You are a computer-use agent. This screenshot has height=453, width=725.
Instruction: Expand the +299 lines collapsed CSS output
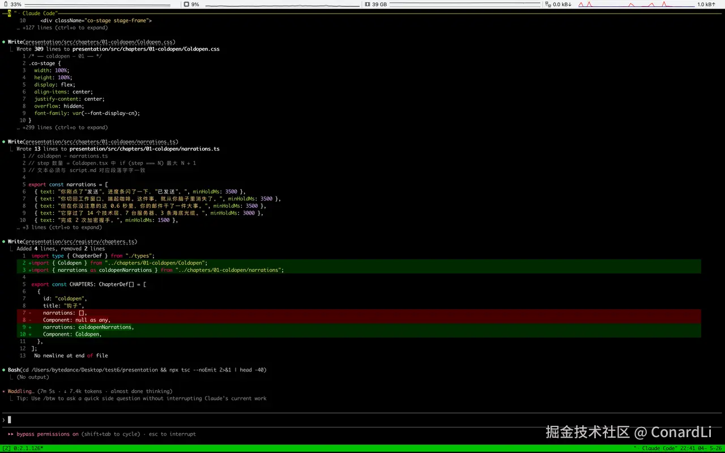coord(62,127)
